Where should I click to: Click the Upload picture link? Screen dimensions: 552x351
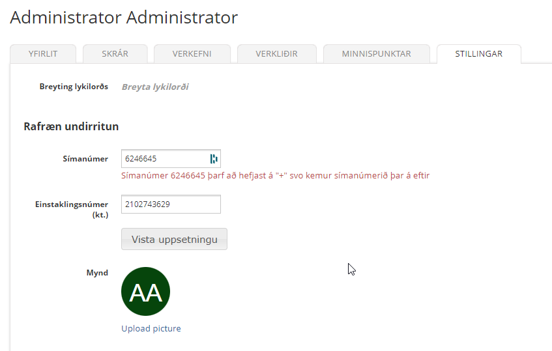151,328
